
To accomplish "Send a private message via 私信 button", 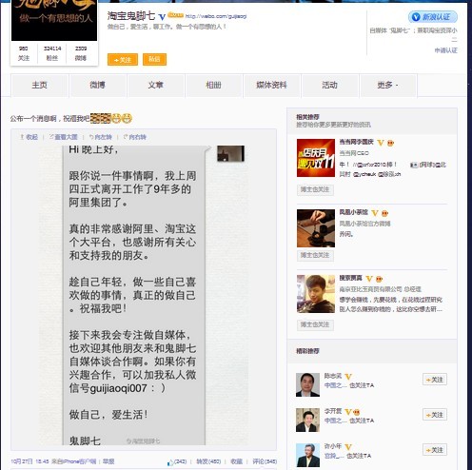I will coord(154,59).
